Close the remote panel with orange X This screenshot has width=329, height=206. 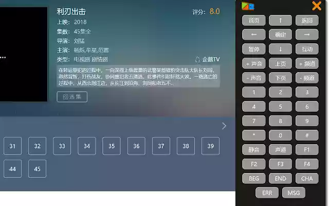point(317,6)
